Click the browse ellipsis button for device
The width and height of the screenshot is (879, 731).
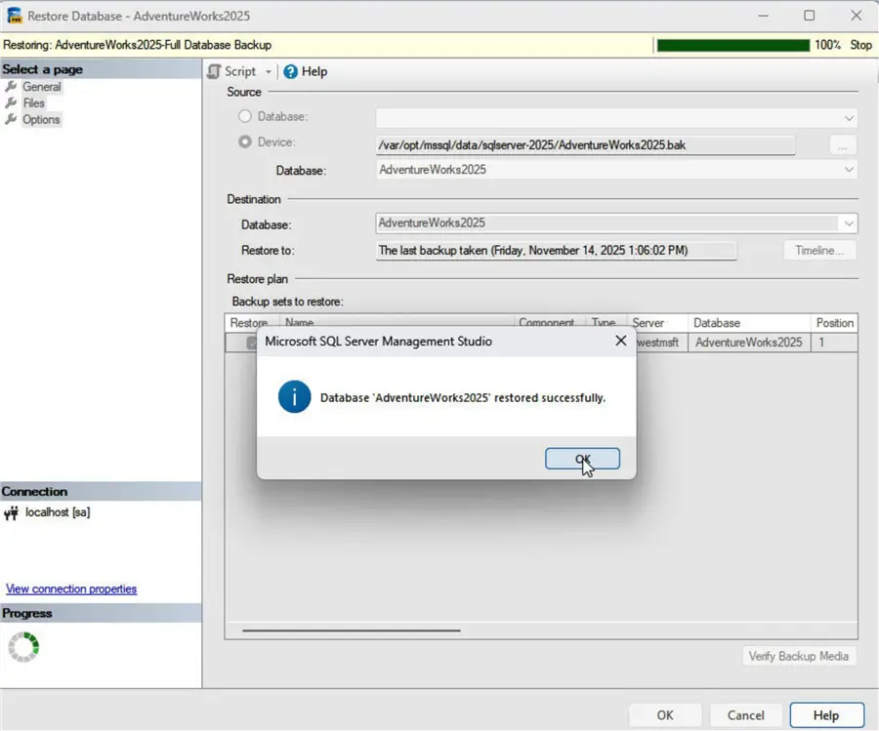point(842,145)
